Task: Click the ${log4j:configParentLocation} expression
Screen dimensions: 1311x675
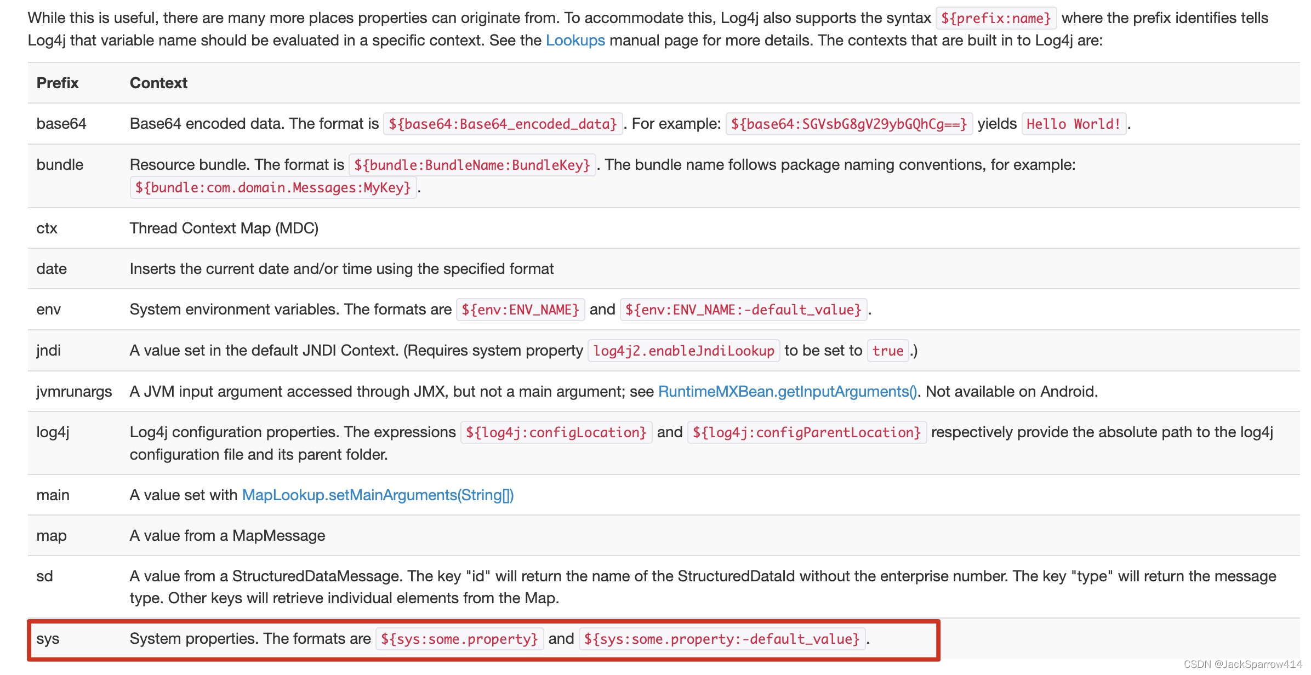Action: 806,433
